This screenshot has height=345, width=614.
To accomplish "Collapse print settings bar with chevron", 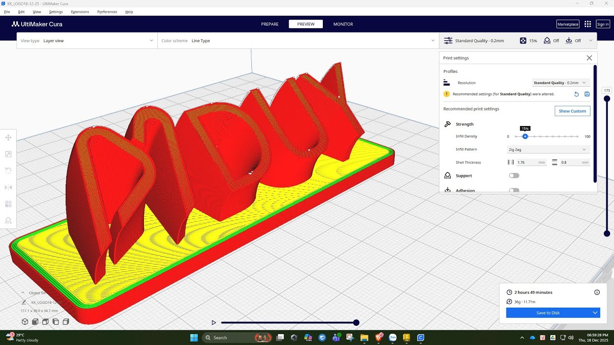I will pos(590,41).
